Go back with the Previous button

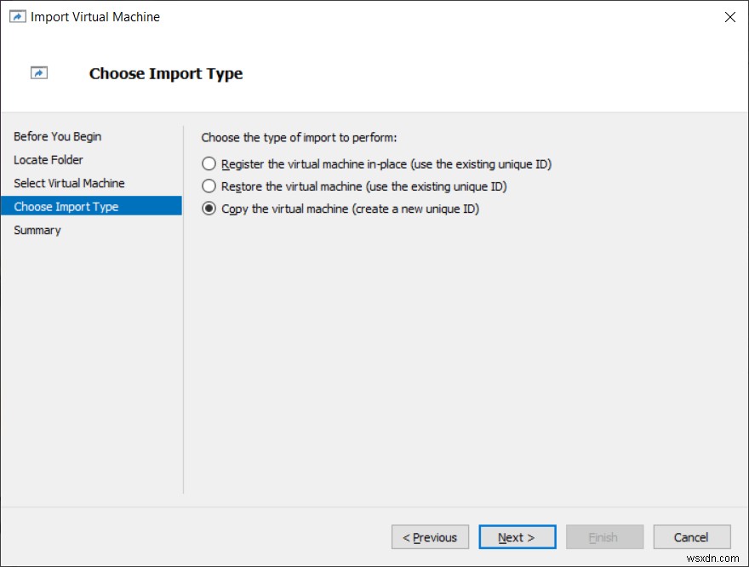[x=430, y=536]
